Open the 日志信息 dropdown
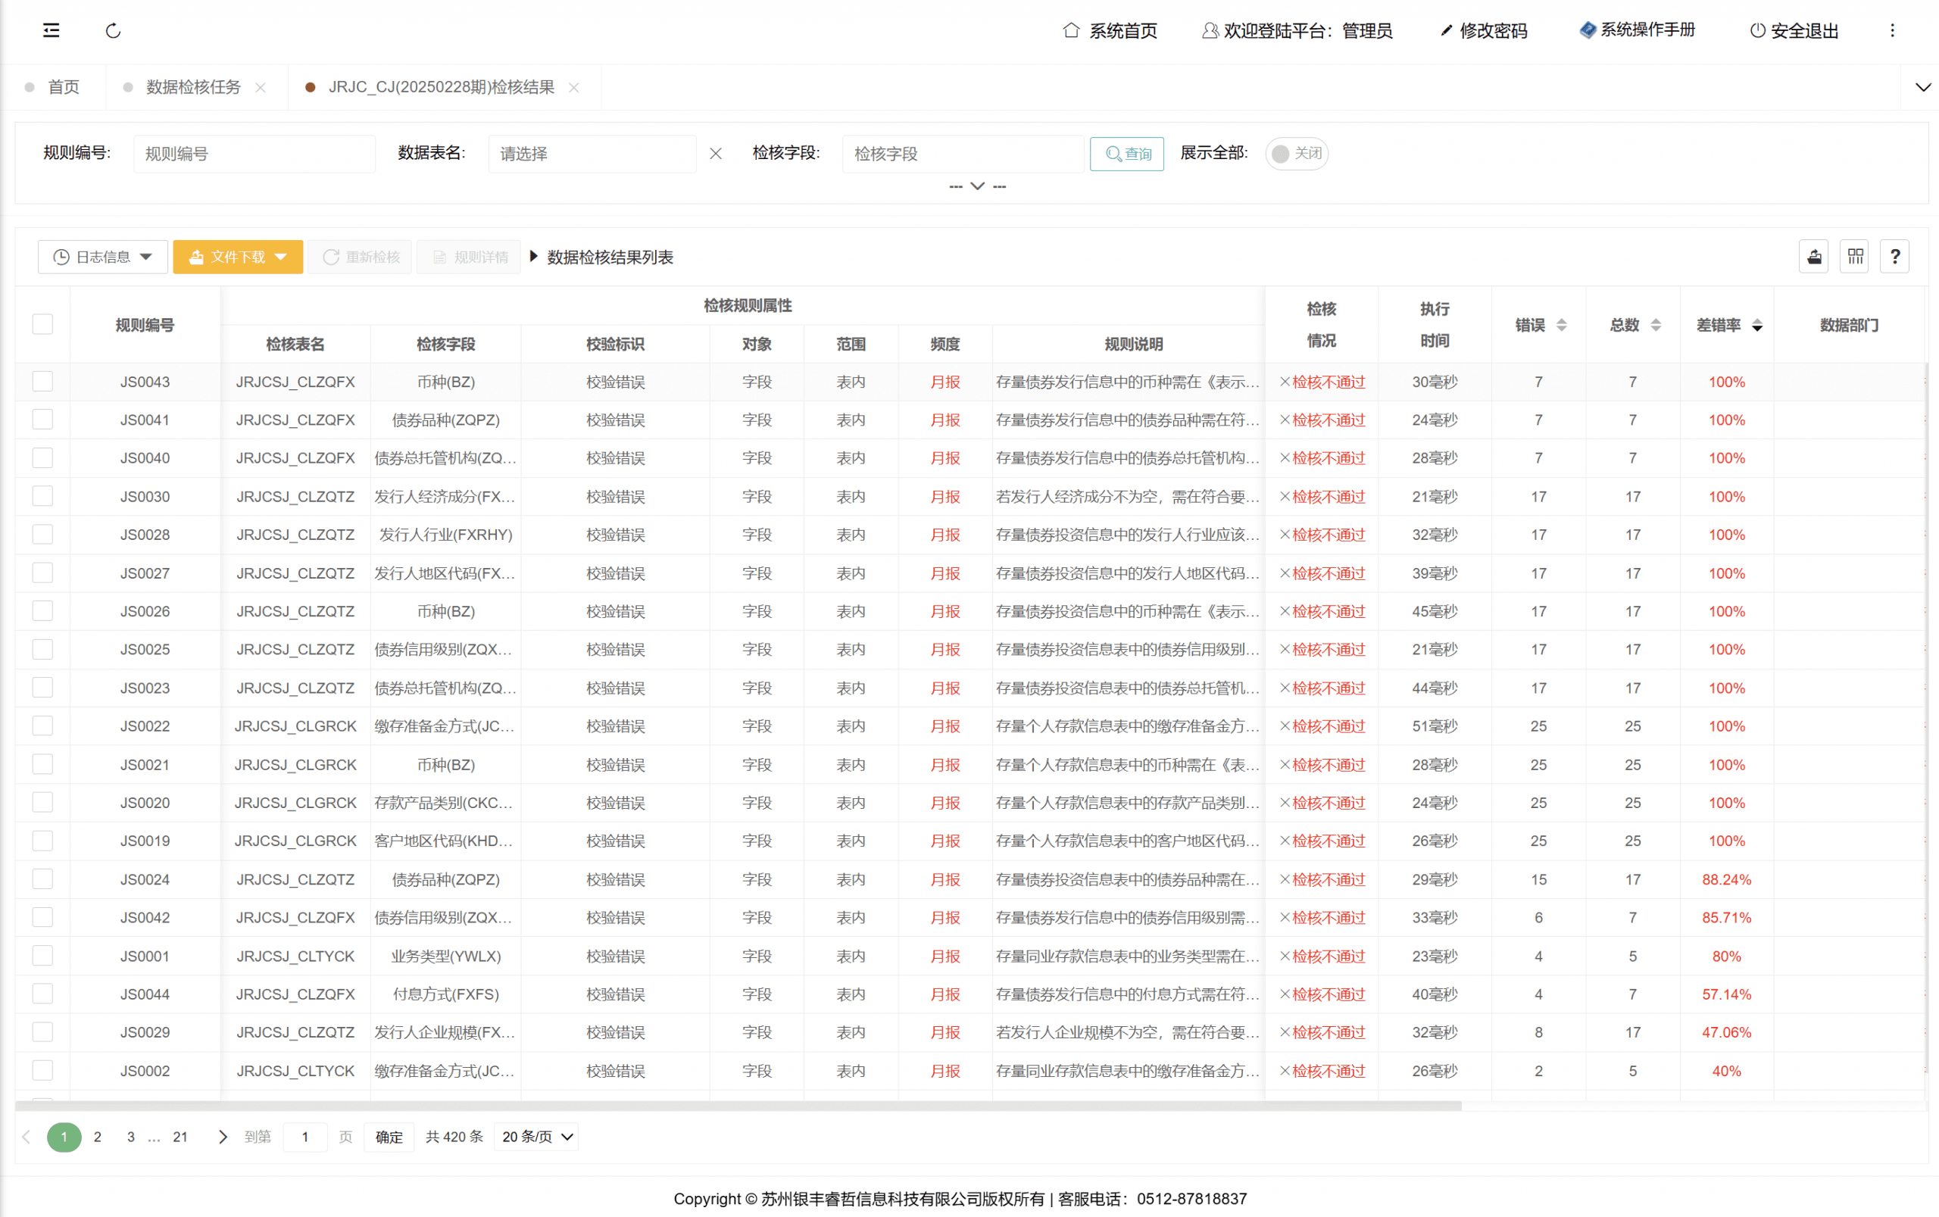1939x1217 pixels. 102,257
